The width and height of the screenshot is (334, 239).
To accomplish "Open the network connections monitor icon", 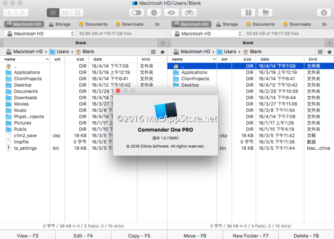I will (x=266, y=13).
